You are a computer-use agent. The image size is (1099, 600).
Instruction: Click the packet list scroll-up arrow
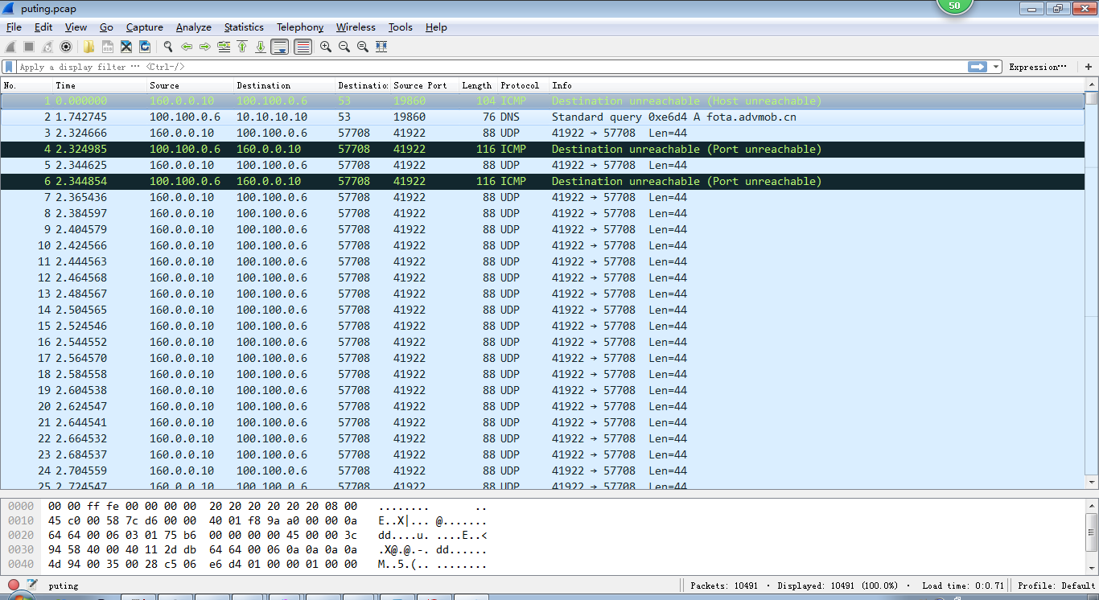point(1091,84)
